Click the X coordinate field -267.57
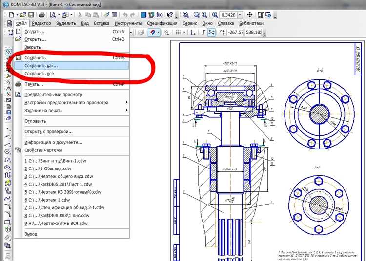Viewport: 366px width, 261px height. tap(235, 32)
